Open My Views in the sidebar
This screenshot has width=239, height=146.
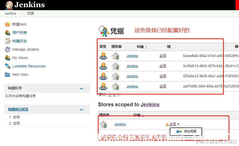[20, 58]
